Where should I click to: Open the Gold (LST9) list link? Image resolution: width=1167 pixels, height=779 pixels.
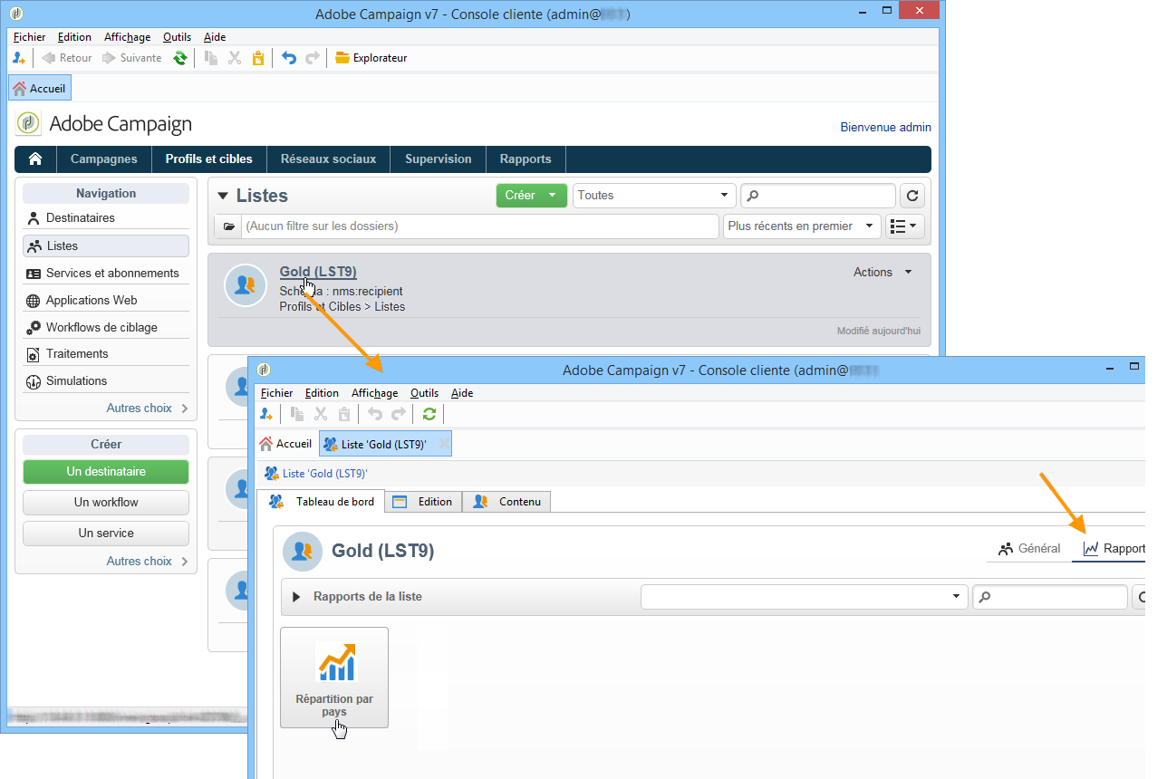(318, 272)
